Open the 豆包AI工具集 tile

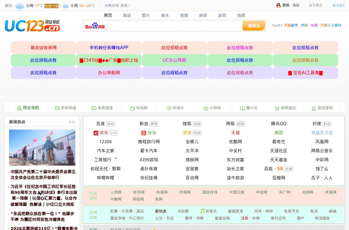(x=305, y=73)
